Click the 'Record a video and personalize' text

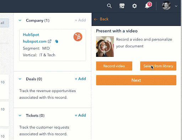pyautogui.click(x=144, y=39)
